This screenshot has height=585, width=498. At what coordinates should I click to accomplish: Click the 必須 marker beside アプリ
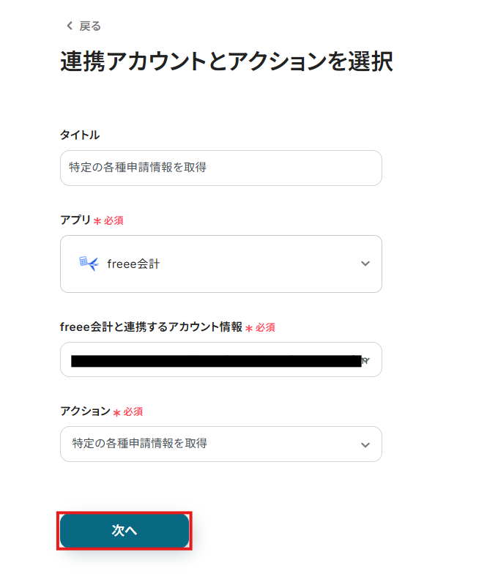pos(114,220)
